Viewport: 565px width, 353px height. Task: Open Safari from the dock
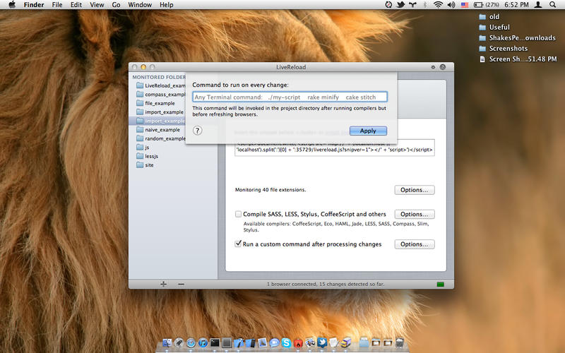click(x=191, y=342)
